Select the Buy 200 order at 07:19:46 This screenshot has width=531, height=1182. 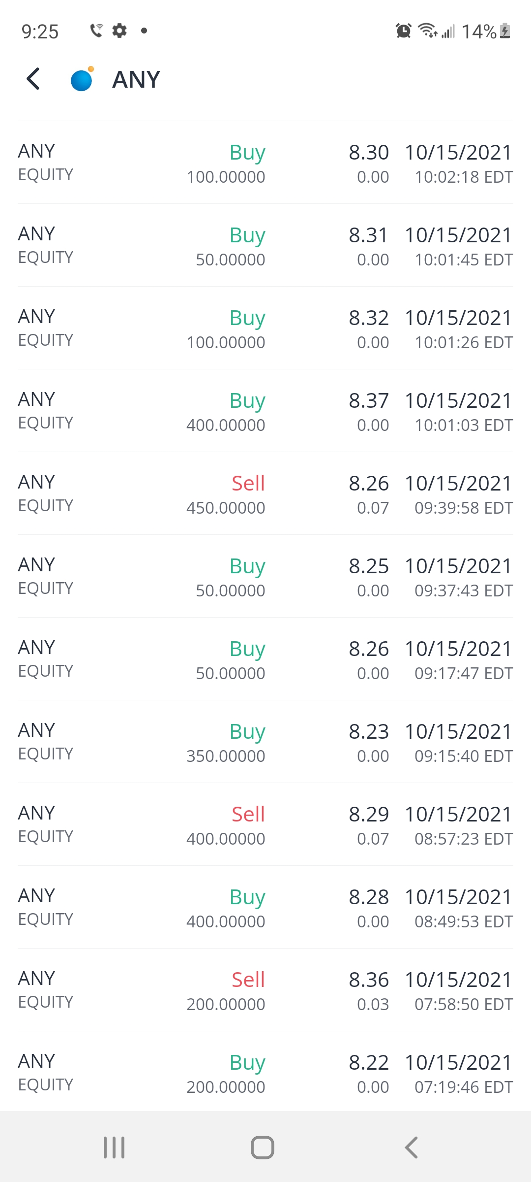[x=265, y=1073]
